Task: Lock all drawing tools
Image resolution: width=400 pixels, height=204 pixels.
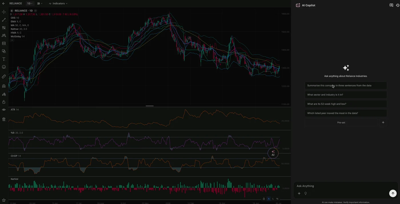Action: 4,102
